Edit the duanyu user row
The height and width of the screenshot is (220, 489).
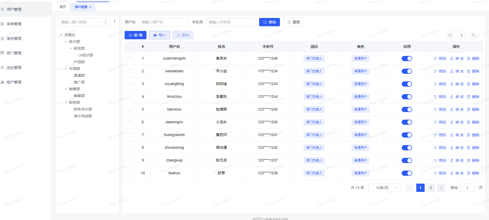tap(457, 173)
